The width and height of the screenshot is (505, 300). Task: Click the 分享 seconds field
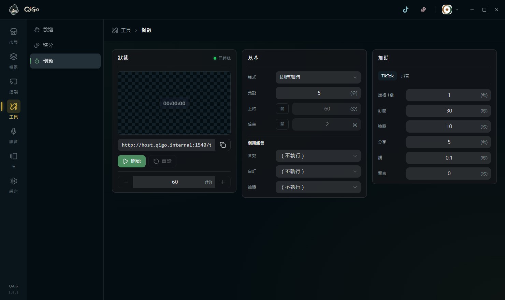(x=448, y=142)
